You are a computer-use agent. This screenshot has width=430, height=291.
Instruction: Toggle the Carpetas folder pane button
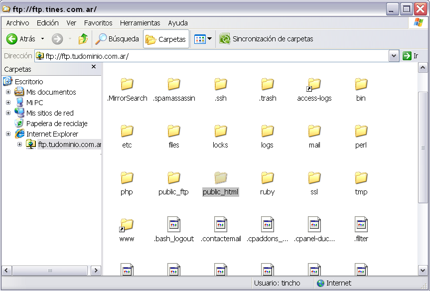(166, 39)
